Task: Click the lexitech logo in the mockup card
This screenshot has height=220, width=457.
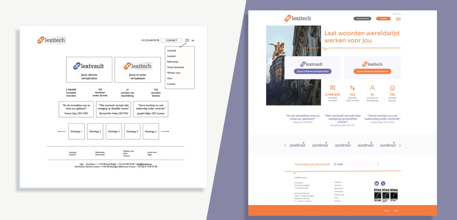Action: click(373, 64)
